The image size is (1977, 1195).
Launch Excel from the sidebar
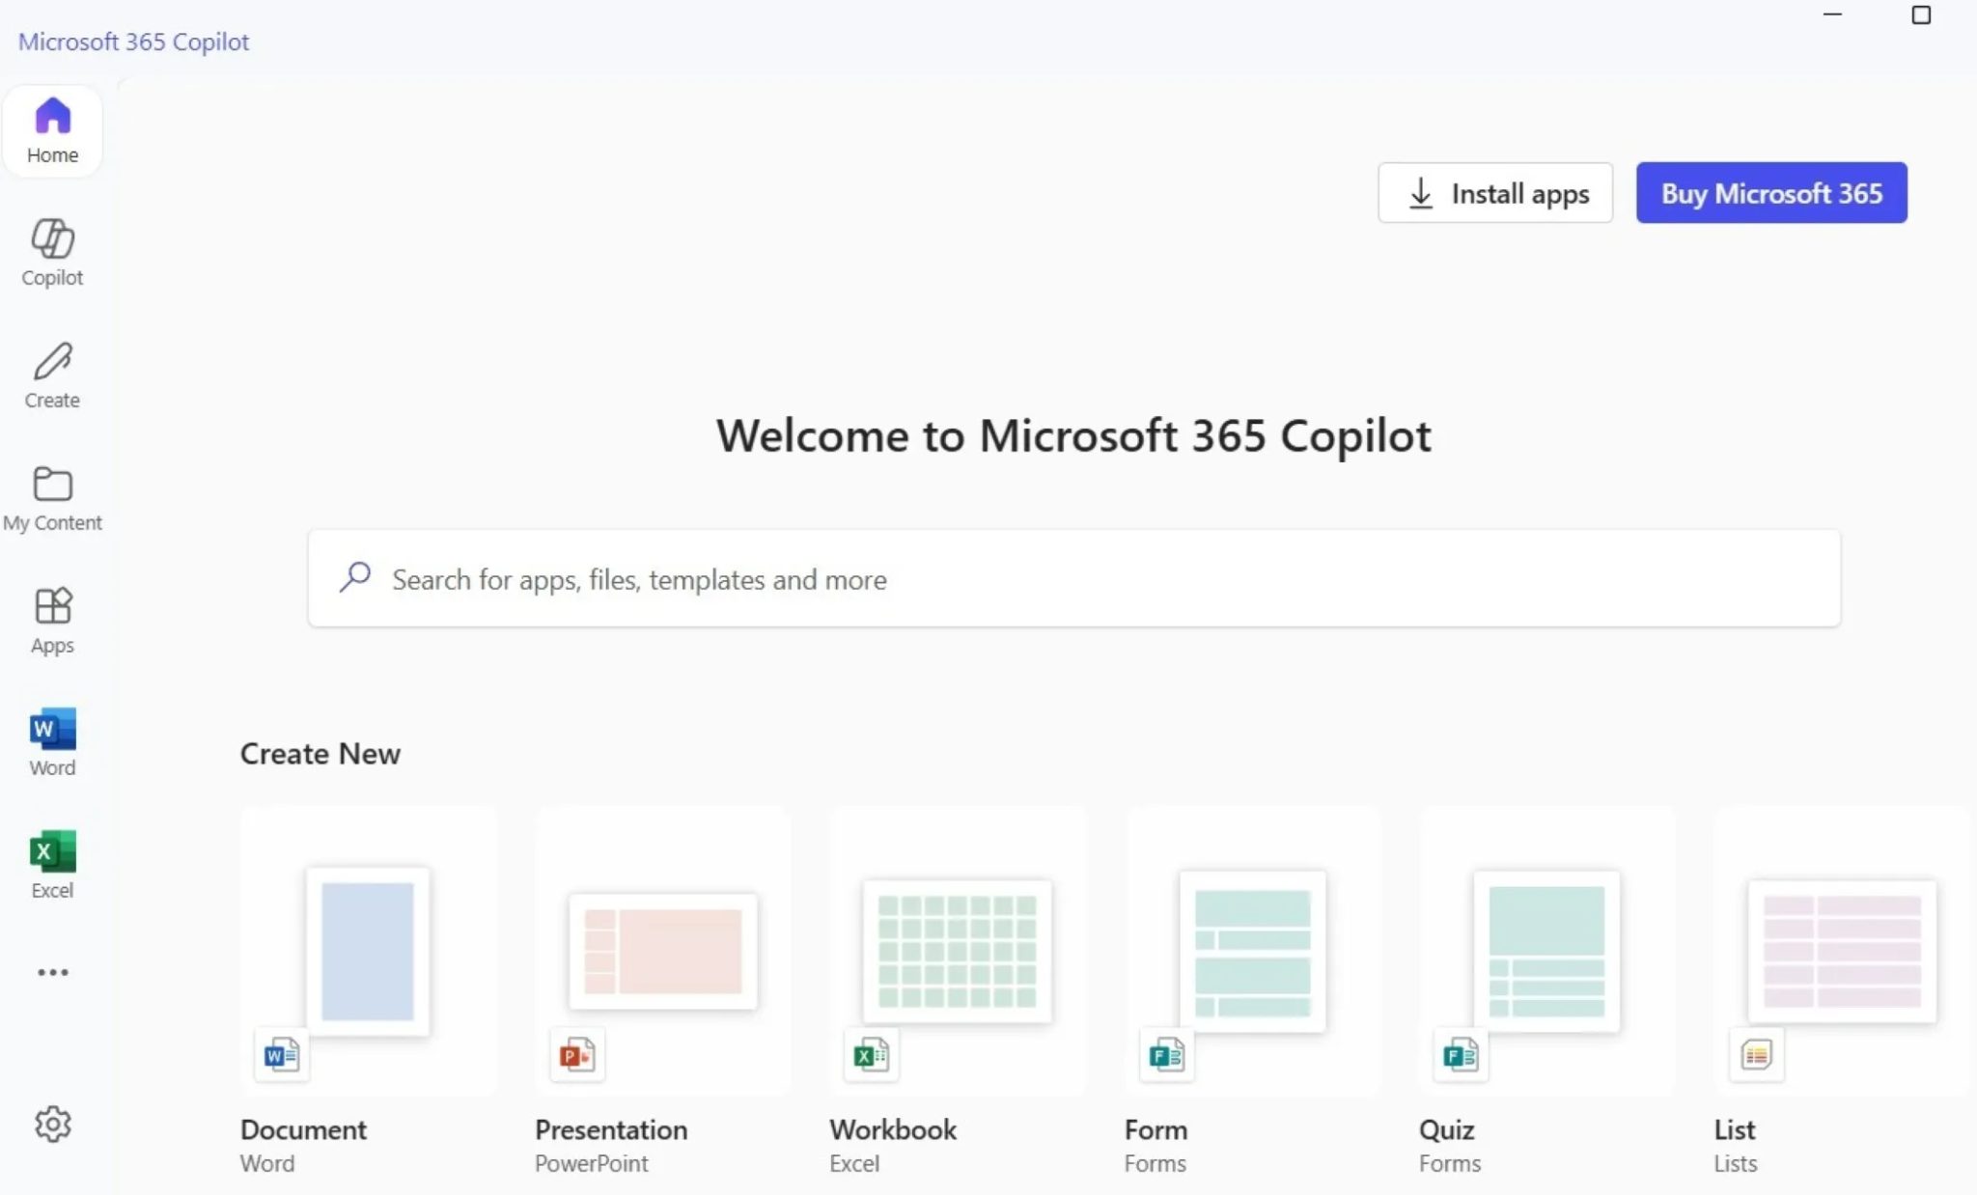[x=53, y=862]
